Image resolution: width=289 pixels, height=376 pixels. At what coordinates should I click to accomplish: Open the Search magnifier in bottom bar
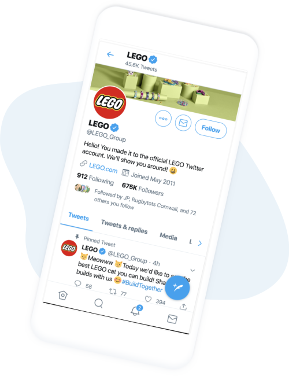coord(98,303)
